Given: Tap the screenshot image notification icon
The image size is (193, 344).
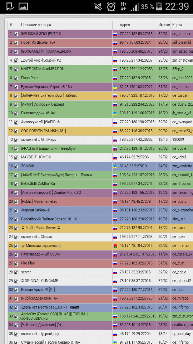Looking at the screenshot, I should pyautogui.click(x=23, y=6).
